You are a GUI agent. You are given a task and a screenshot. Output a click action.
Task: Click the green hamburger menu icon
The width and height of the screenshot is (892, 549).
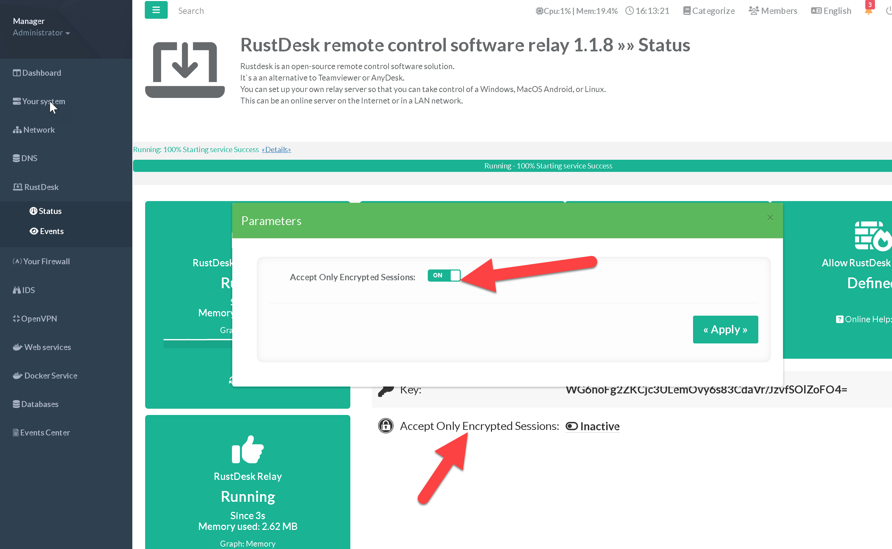coord(156,10)
